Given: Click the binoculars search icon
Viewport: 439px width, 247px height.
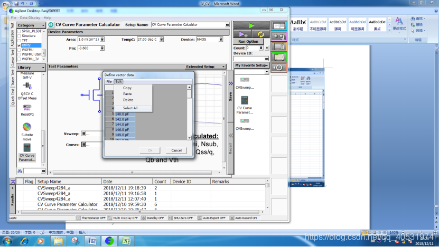Looking at the screenshot, I should (x=279, y=36).
